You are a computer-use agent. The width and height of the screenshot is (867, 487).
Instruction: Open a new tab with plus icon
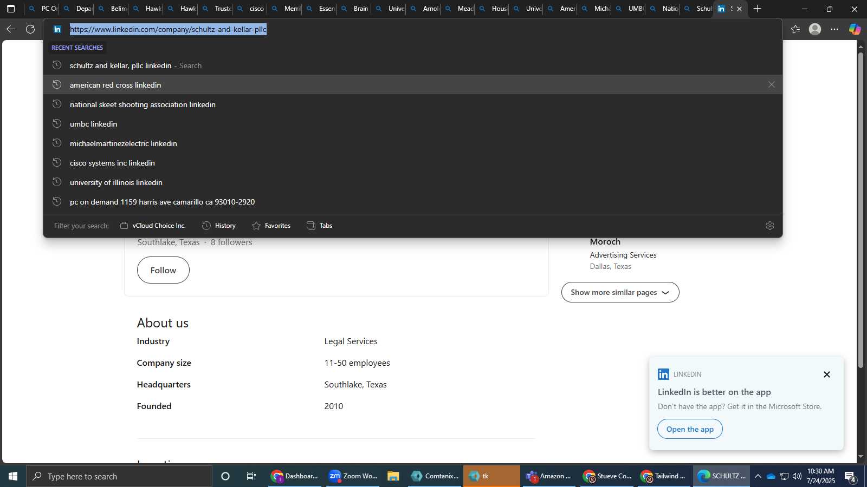(x=757, y=9)
